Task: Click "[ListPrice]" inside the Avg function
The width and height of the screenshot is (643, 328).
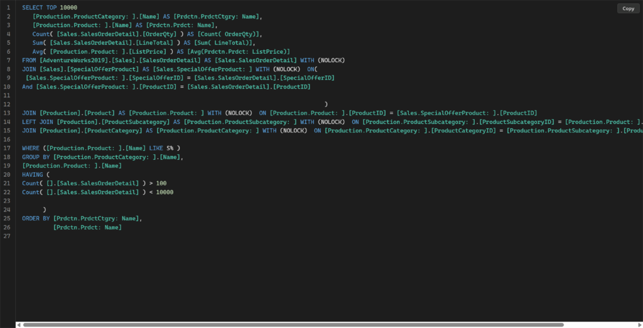Action: [x=148, y=51]
